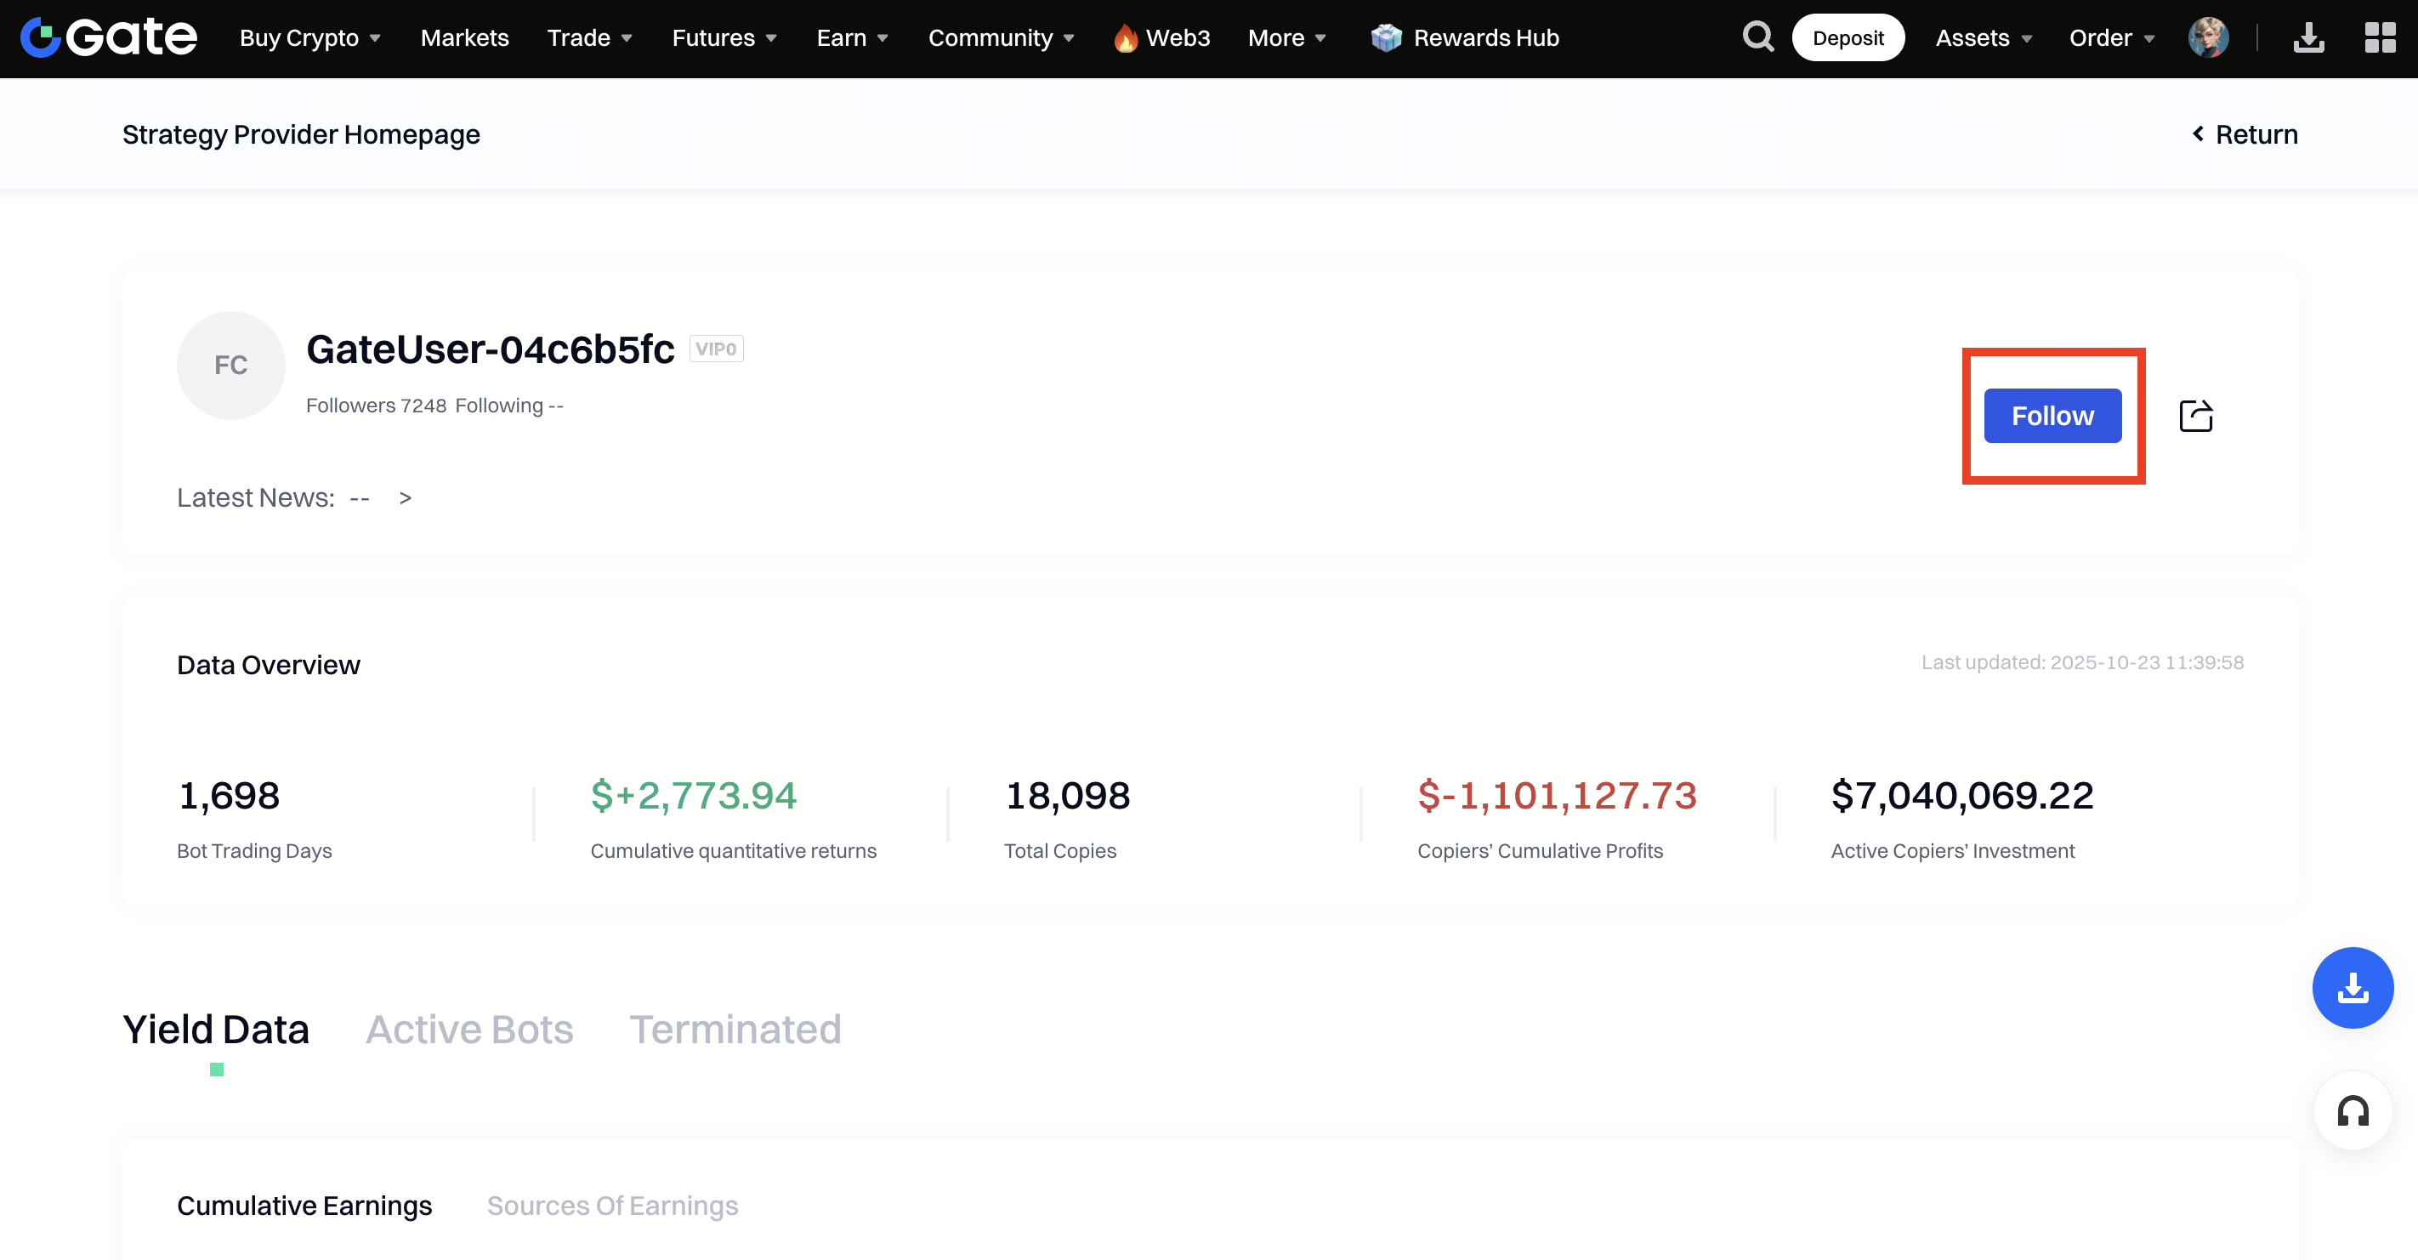2418x1260 pixels.
Task: Open the headset customer support icon
Action: tap(2352, 1112)
